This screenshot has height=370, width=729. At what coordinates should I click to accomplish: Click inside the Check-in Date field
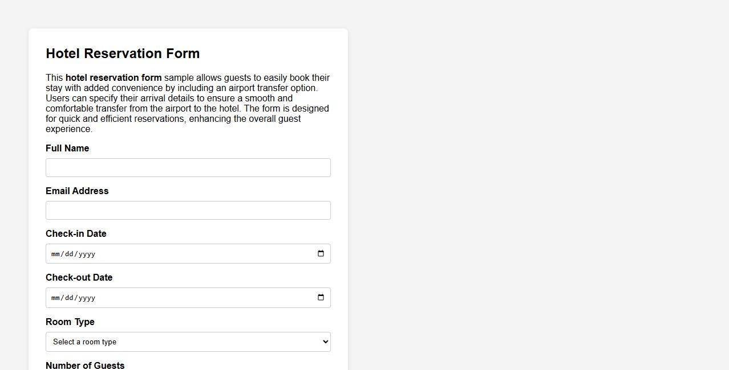click(171, 253)
